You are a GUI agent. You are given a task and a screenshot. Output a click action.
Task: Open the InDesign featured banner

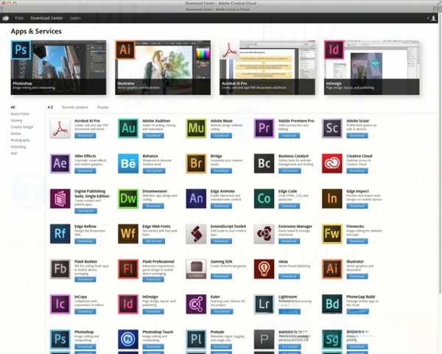371,67
